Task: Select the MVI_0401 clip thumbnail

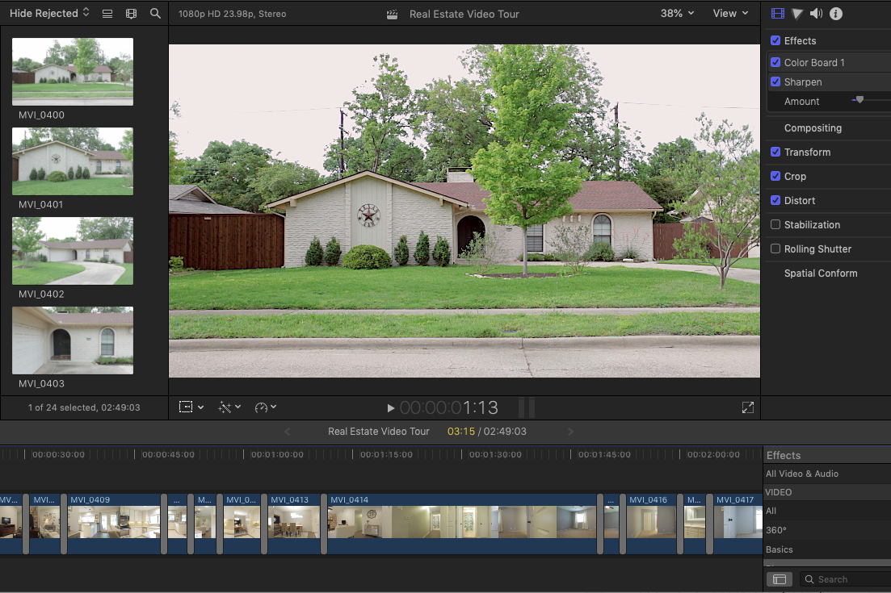Action: [x=72, y=161]
